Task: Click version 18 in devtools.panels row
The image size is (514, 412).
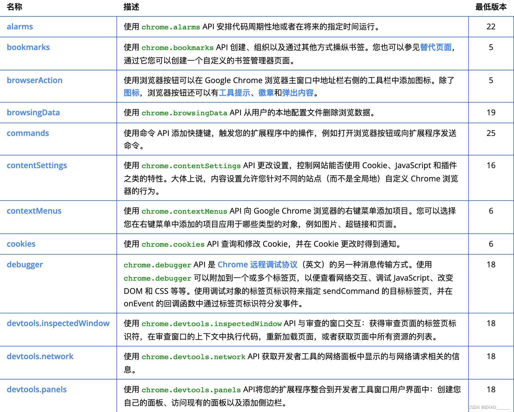Action: click(x=491, y=389)
